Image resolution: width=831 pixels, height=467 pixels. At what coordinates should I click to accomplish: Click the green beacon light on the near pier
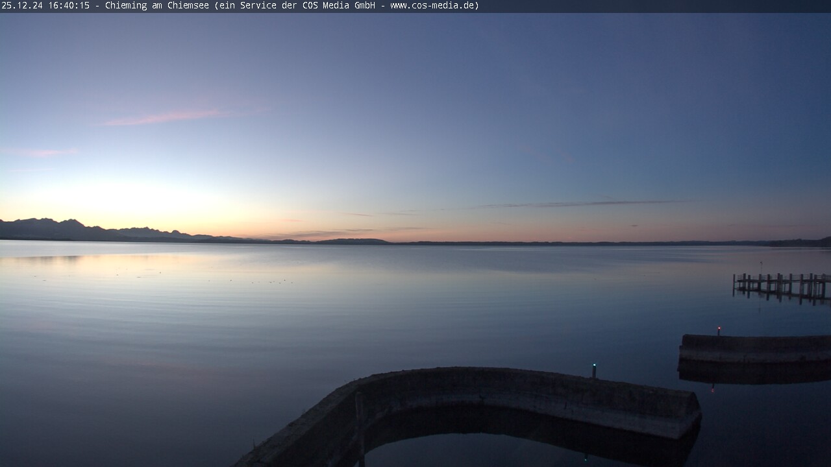coord(594,367)
